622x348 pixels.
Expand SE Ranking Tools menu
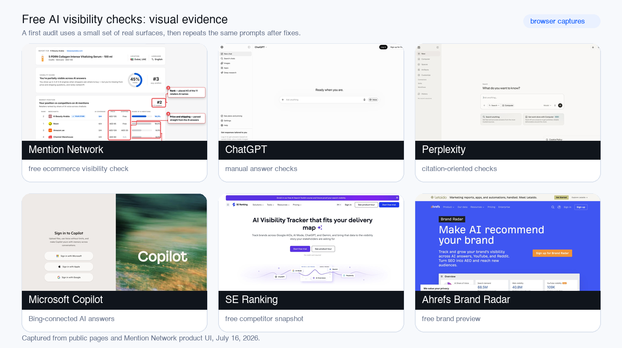270,205
